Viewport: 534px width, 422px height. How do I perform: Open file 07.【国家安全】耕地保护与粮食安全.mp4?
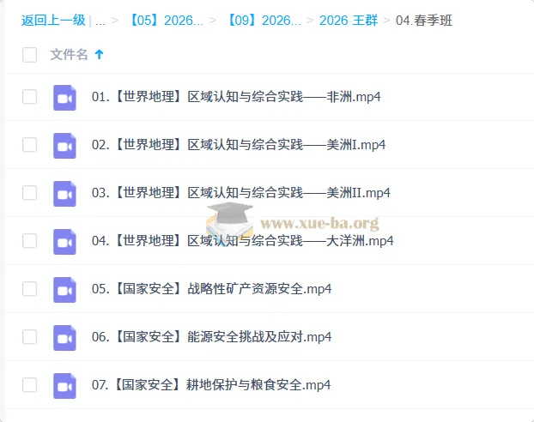coord(211,384)
